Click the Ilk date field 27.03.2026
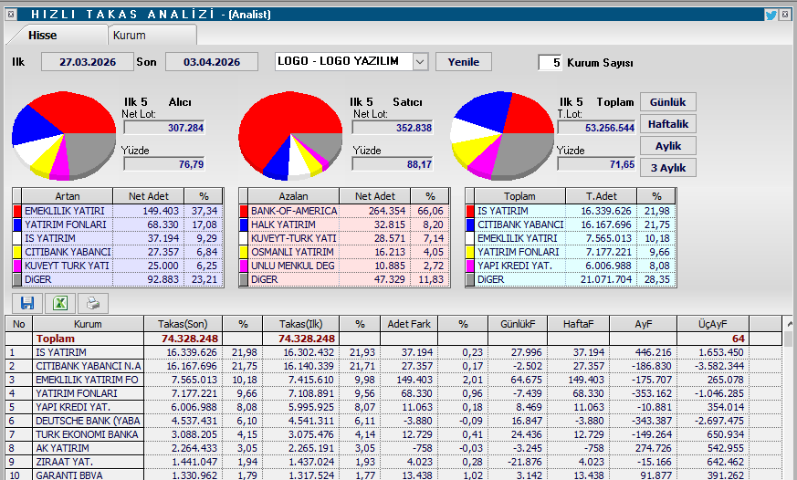The height and width of the screenshot is (480, 797). pos(88,62)
